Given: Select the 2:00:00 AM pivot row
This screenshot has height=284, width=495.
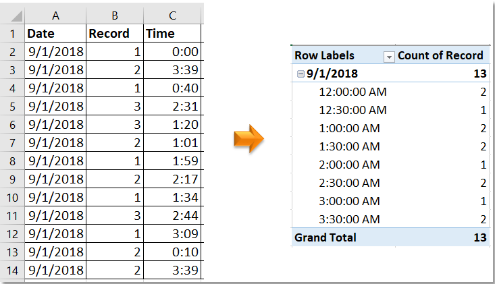Looking at the screenshot, I should point(349,165).
